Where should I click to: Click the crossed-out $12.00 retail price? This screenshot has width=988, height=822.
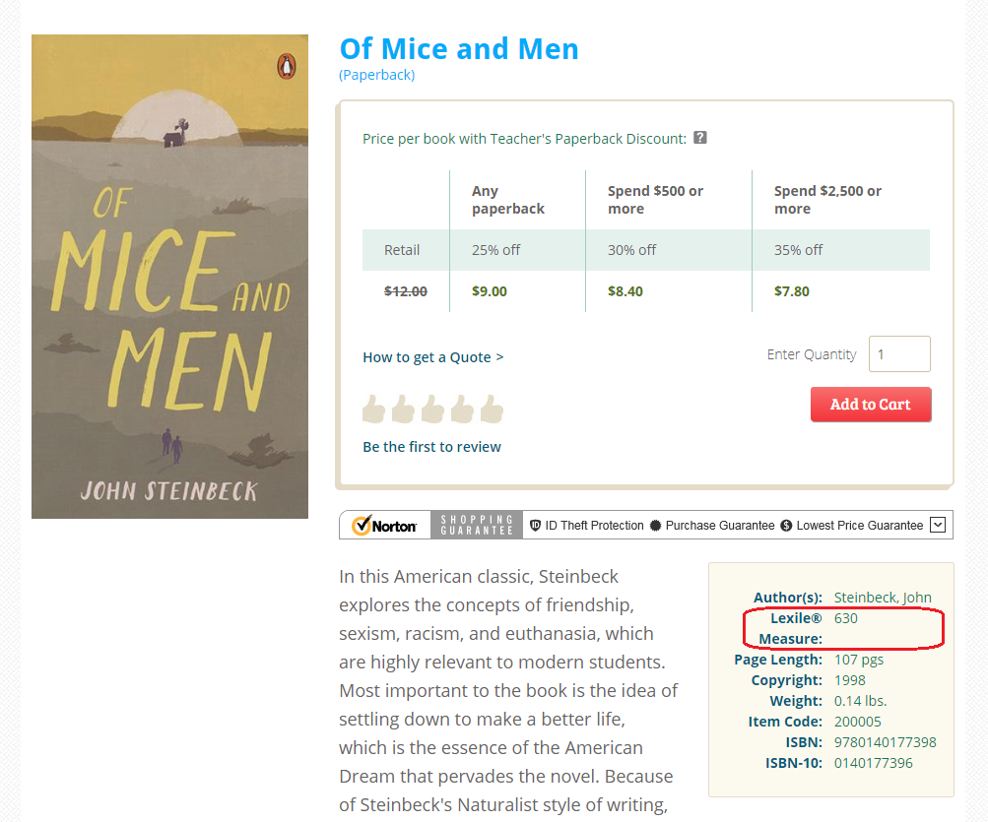[x=406, y=291]
